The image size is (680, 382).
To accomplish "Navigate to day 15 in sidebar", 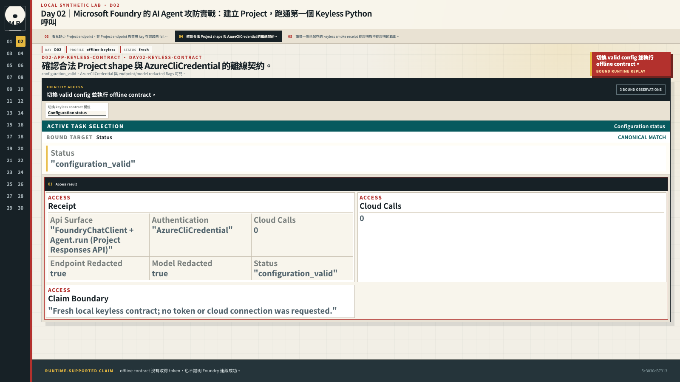I will click(x=9, y=125).
